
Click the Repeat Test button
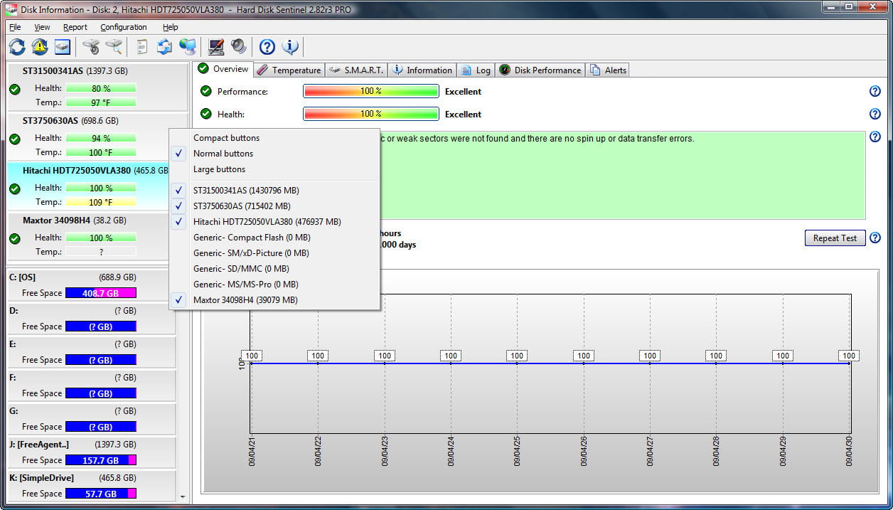tap(835, 238)
